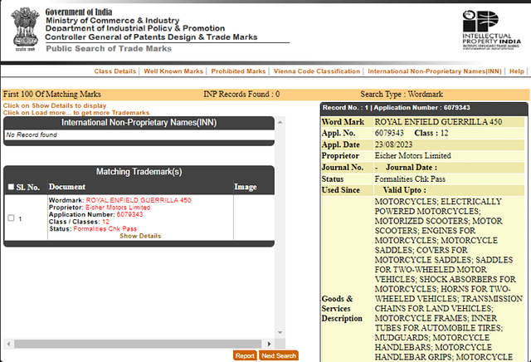The image size is (531, 362).
Task: Click 'Public Search of Trade Marks' heading
Action: pos(109,48)
